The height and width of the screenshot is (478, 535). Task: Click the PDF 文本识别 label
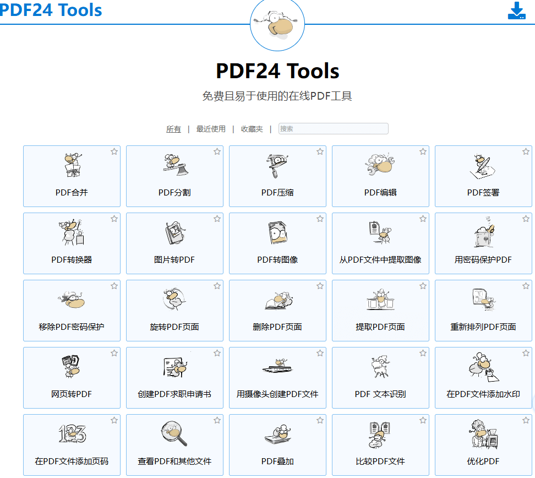[x=380, y=394]
